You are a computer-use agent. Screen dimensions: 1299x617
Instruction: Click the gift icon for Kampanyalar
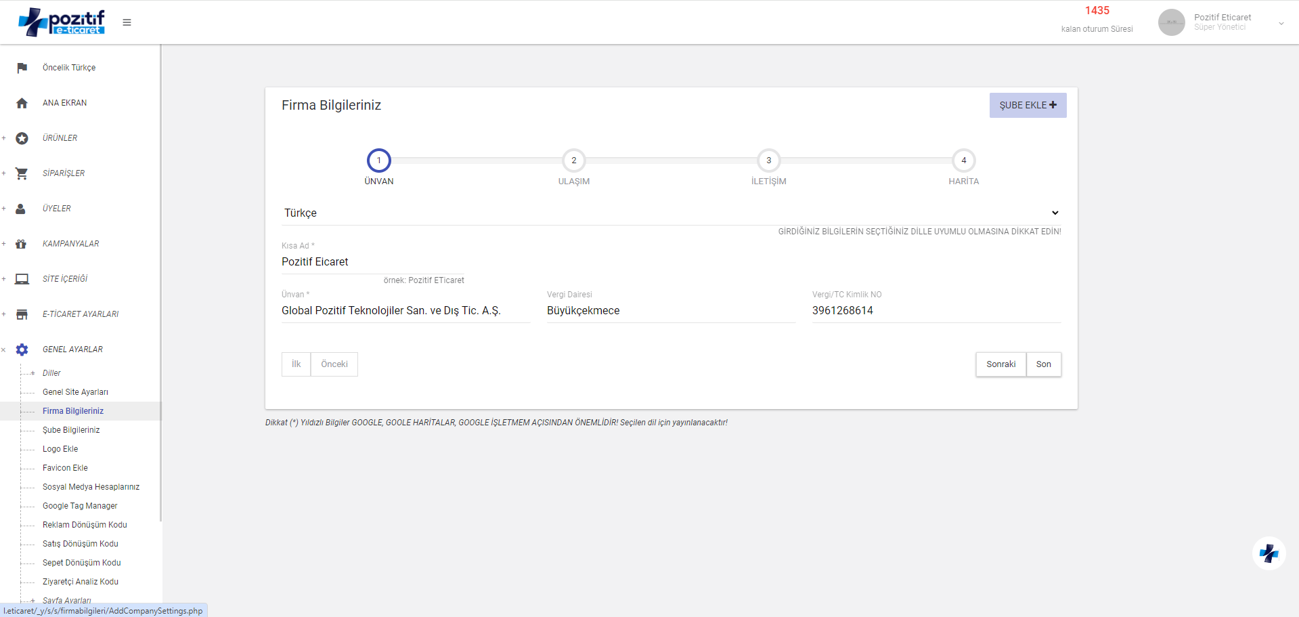pyautogui.click(x=21, y=244)
